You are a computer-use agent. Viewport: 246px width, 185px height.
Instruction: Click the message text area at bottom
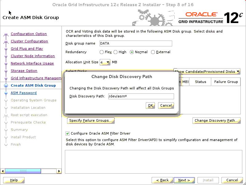(153, 162)
